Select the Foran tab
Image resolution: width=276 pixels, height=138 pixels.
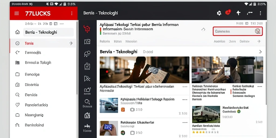point(118,41)
